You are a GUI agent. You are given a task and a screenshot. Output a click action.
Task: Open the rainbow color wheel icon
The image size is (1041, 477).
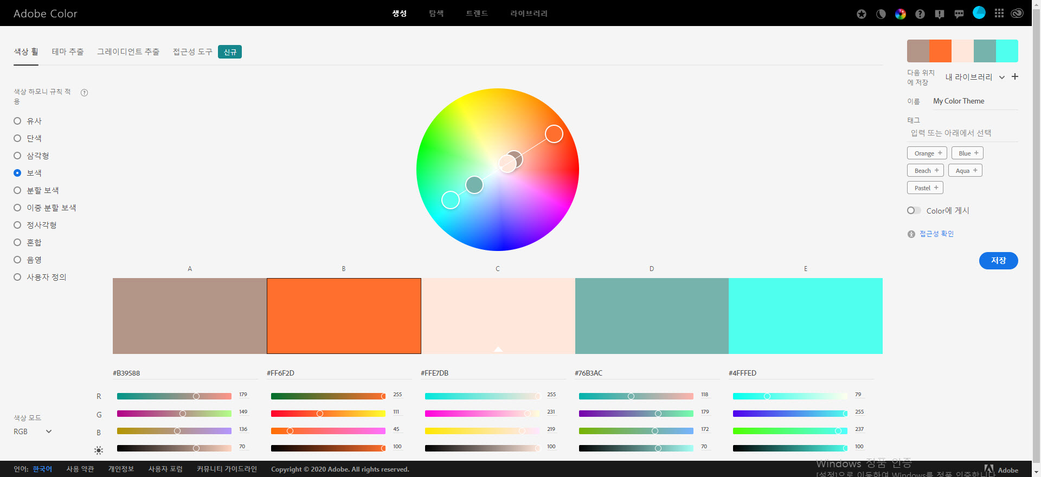point(901,14)
